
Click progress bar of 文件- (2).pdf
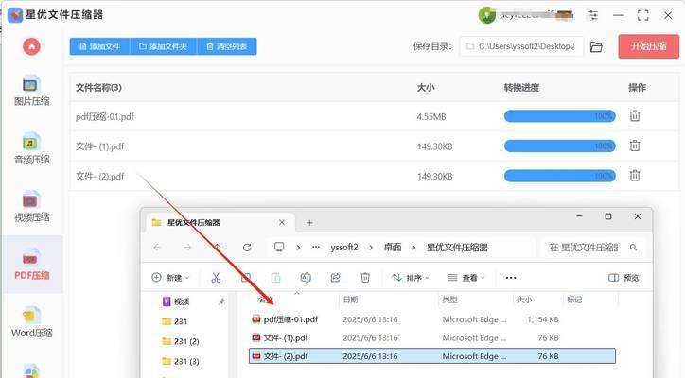pyautogui.click(x=559, y=176)
